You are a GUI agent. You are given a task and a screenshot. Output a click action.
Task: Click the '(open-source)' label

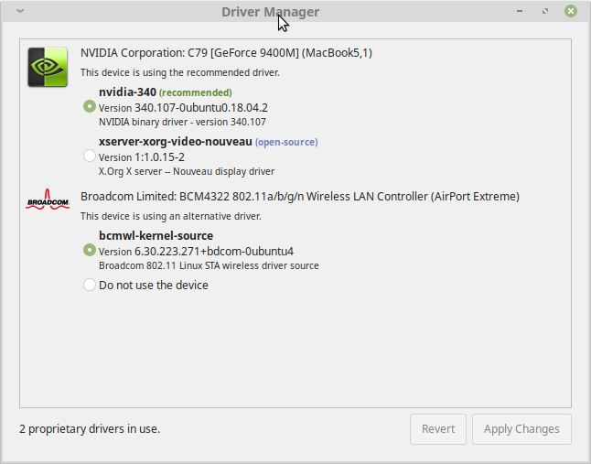tap(286, 142)
